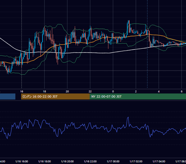Click the upper axis hour label 6
This screenshot has height=164, width=186.
(x=182, y=92)
